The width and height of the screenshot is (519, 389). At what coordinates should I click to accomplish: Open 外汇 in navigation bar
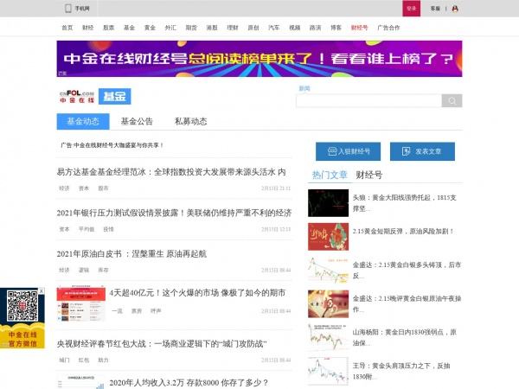(x=170, y=28)
